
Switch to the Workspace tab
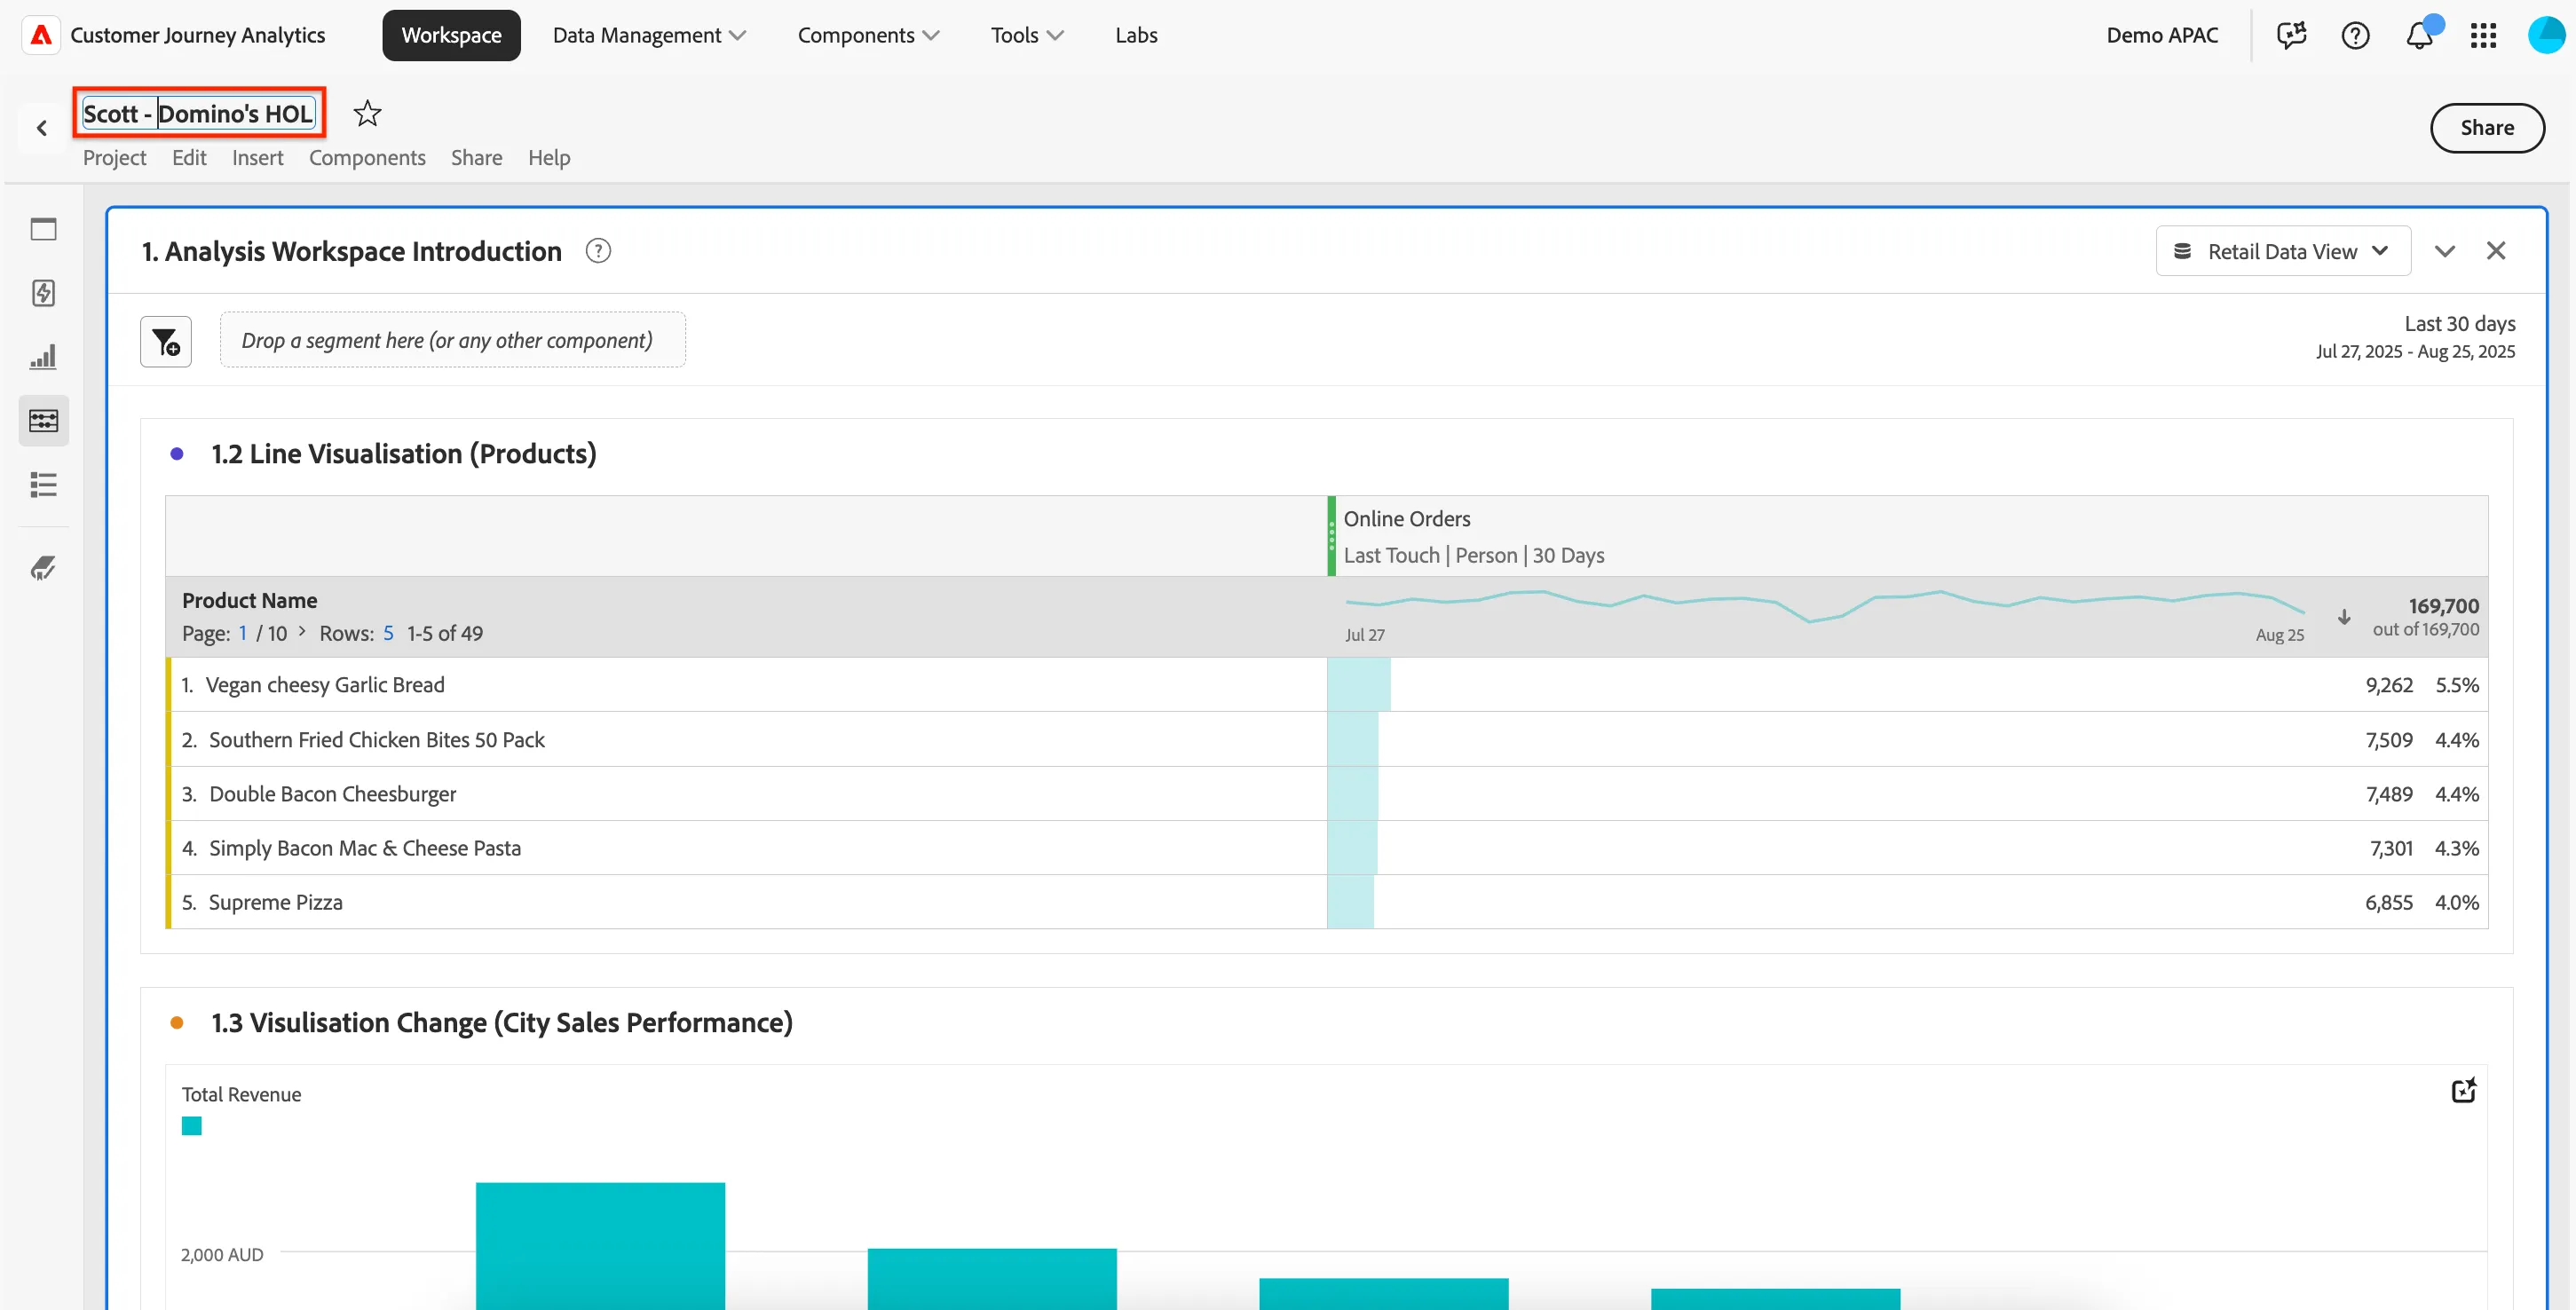[451, 35]
